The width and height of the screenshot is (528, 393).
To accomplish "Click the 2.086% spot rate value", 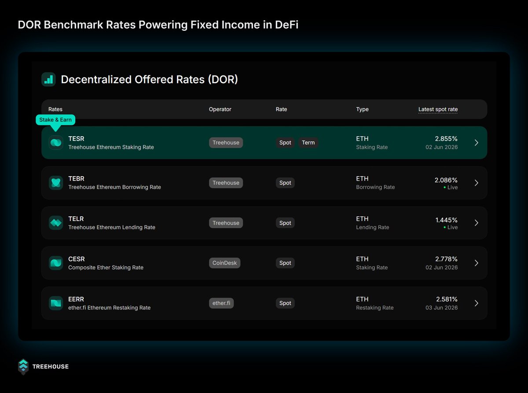I will coord(446,180).
